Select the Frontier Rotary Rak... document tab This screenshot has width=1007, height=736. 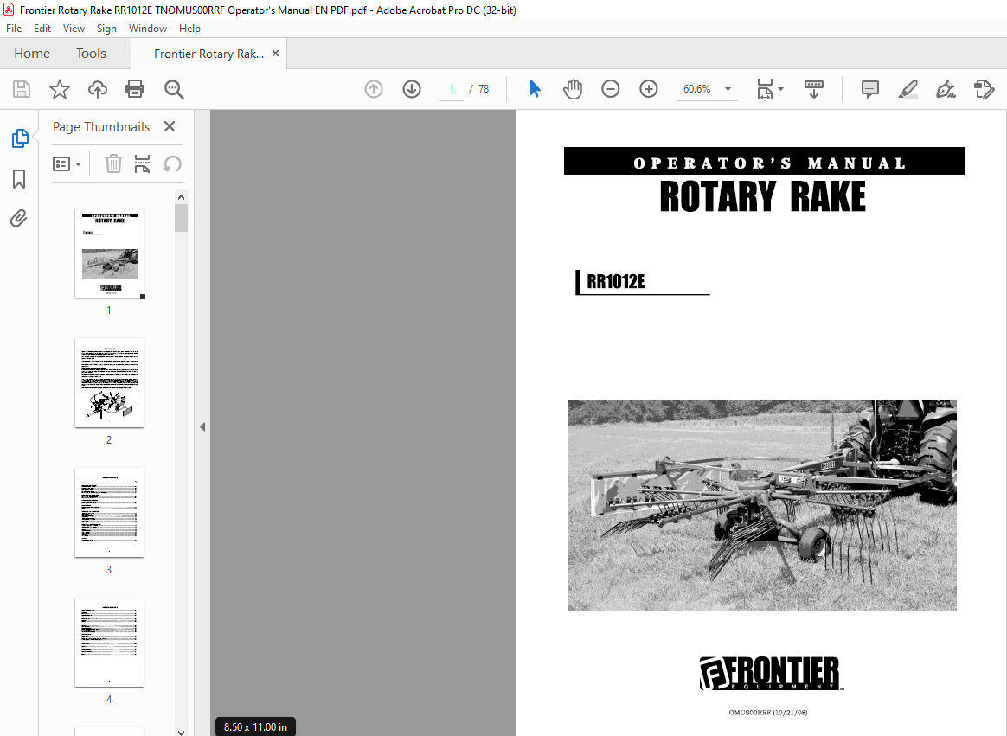(208, 54)
